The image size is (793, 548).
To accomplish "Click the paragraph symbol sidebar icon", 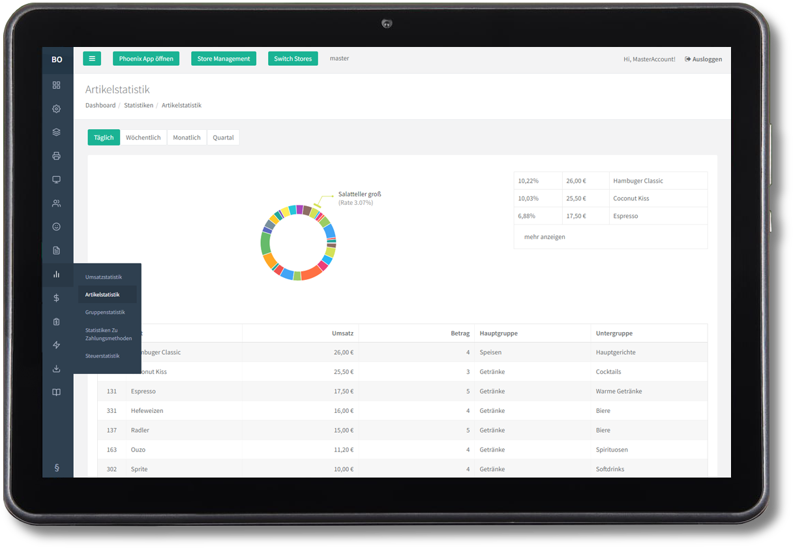I will coord(57,467).
